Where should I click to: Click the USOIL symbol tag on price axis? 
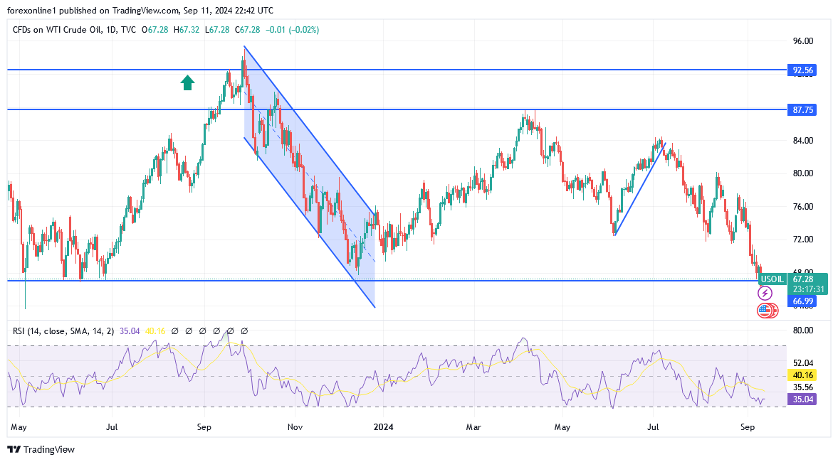click(772, 279)
